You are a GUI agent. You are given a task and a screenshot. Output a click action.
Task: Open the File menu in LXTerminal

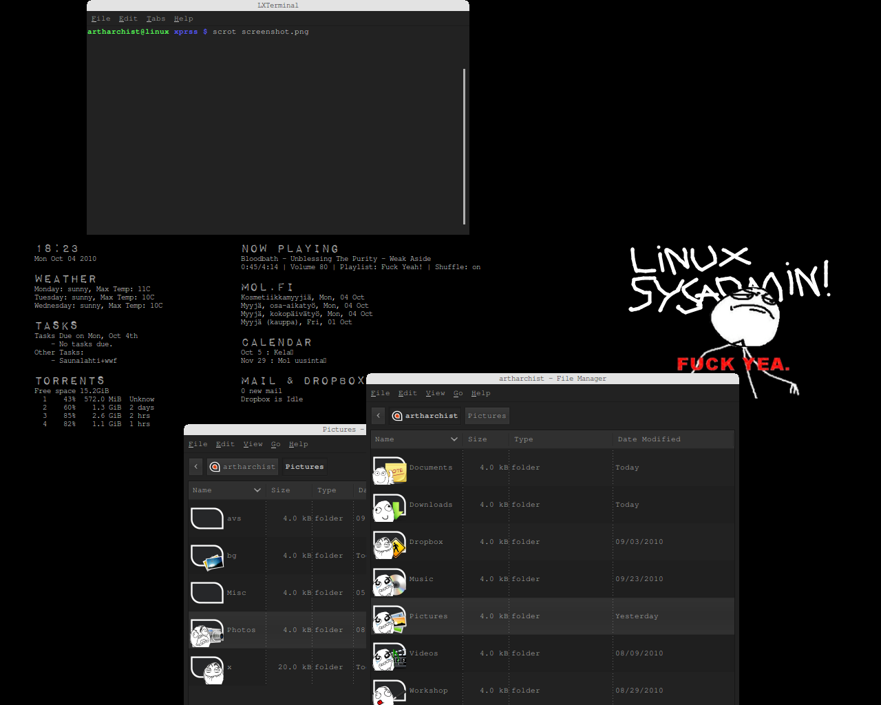100,19
